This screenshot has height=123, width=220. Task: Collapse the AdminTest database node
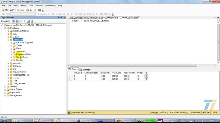(x=8, y=40)
